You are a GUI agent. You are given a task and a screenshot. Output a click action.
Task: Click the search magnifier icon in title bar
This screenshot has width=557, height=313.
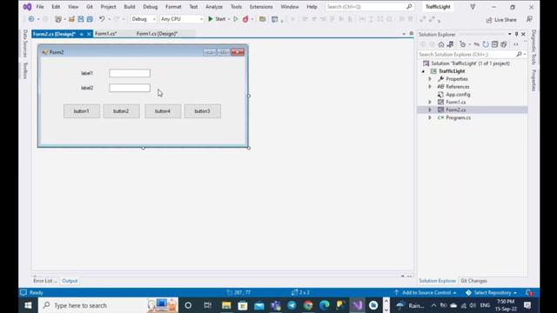point(409,6)
